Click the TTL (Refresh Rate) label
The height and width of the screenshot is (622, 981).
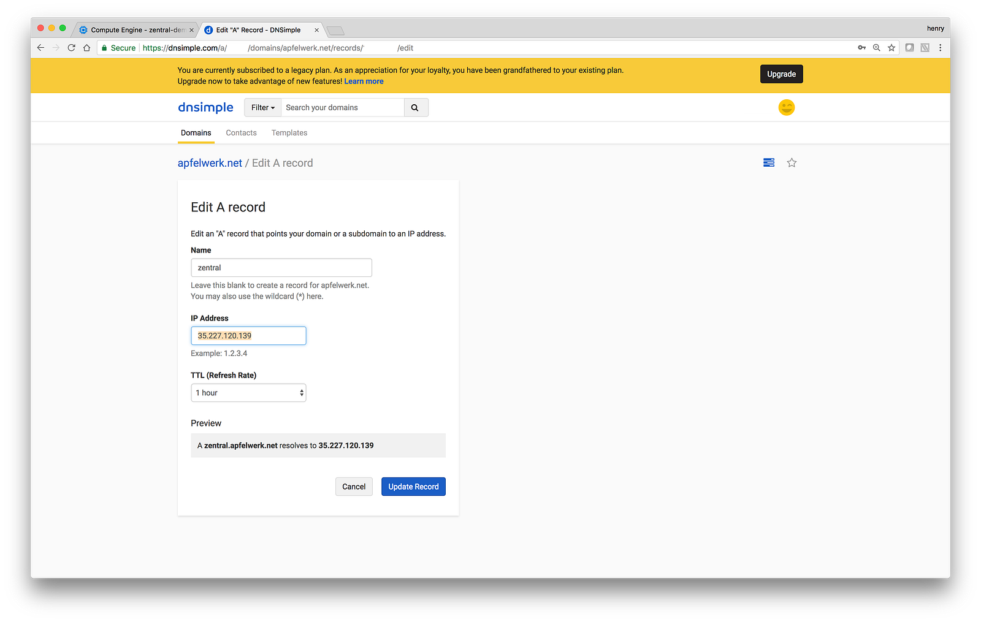224,376
